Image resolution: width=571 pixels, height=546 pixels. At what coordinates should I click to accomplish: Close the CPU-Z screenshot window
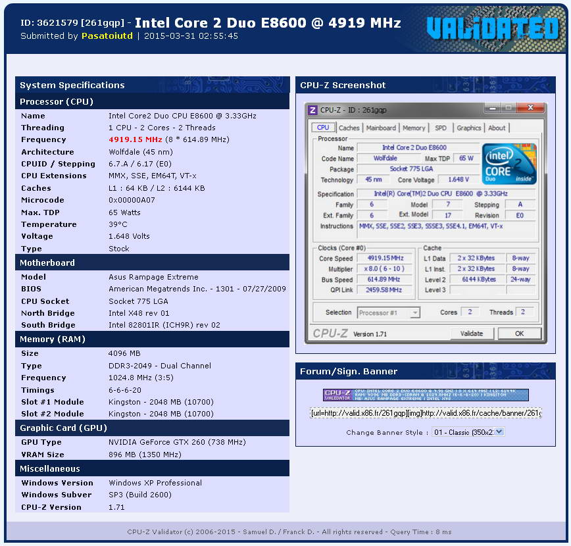(x=530, y=107)
